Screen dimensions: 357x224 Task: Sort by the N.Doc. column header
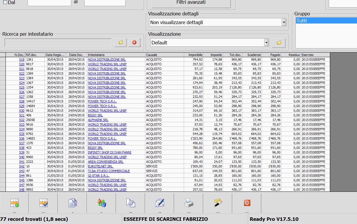coord(15,55)
